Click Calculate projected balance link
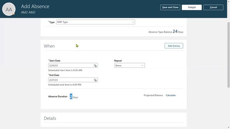This screenshot has height=129, width=230. [171, 95]
